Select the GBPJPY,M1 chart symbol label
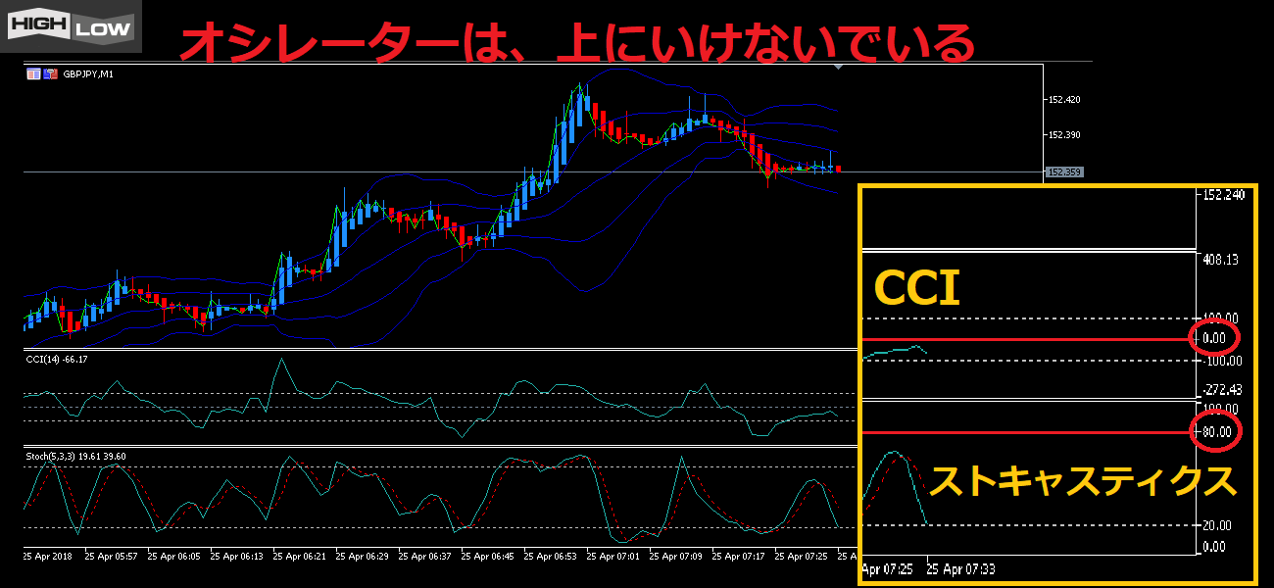Screen dimensions: 1274x588 point(88,73)
